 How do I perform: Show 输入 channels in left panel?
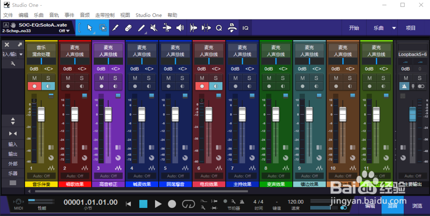tap(13, 144)
